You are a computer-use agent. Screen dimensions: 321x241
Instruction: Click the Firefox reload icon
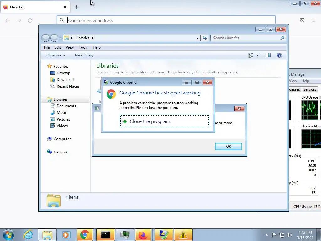30,20
